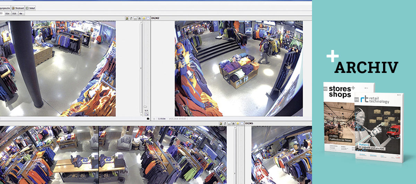
Task: Click the blue window icon left of OG3K5
Action: [242, 123]
